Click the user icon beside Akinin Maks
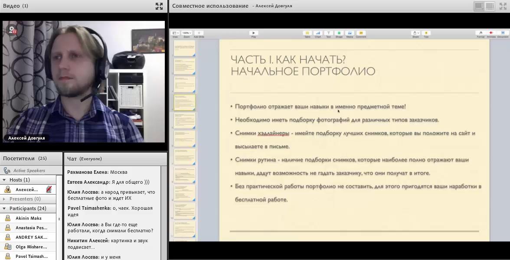The image size is (510, 260). [7, 218]
